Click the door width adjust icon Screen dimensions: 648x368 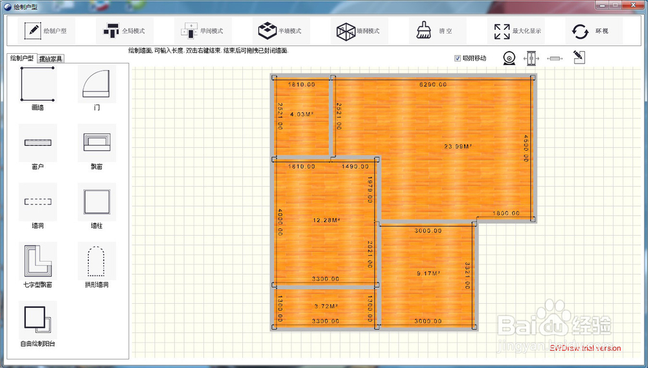pyautogui.click(x=531, y=58)
